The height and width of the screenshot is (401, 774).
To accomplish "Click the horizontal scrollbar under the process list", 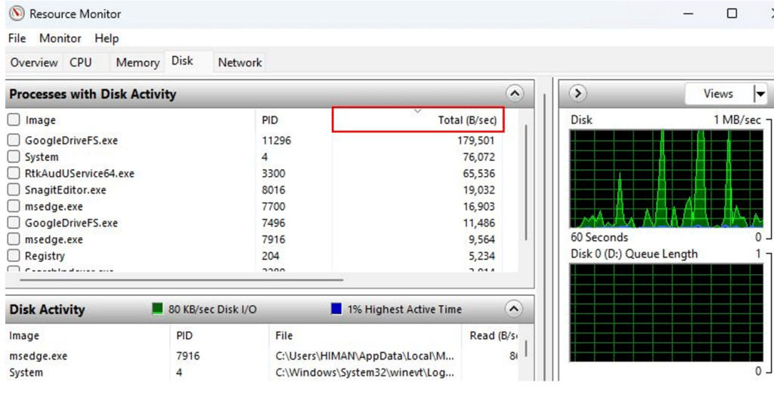I will click(181, 279).
